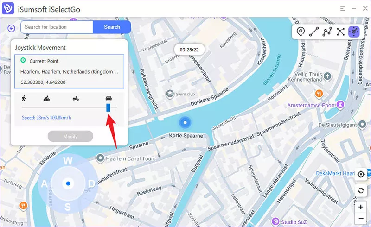Click the back arrow beside search box

(12, 28)
